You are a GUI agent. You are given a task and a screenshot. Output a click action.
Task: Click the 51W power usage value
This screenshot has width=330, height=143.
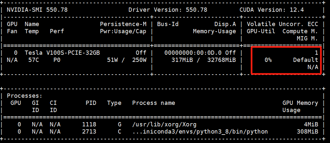pos(113,60)
